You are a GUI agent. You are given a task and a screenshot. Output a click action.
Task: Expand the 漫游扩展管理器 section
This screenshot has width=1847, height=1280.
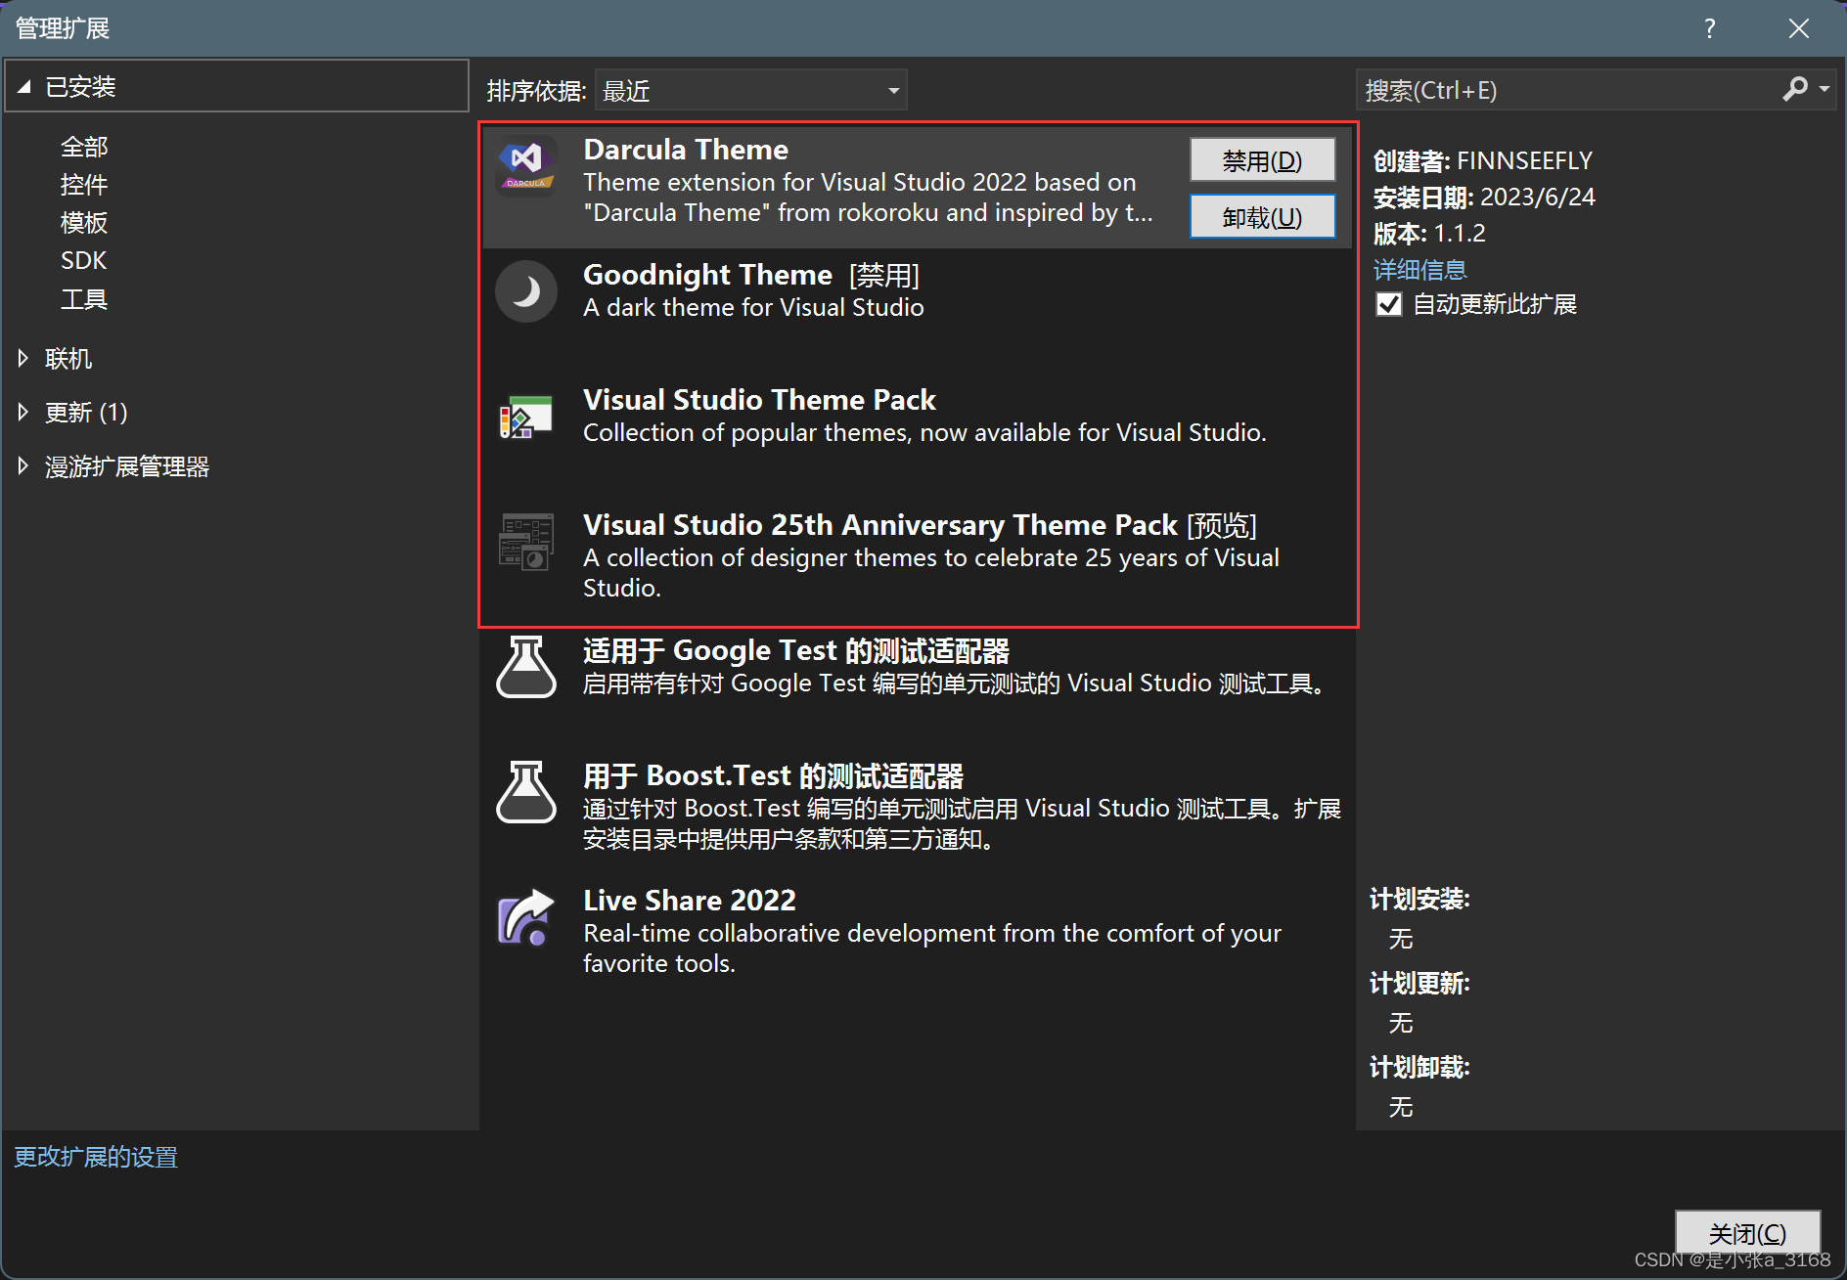tap(23, 466)
